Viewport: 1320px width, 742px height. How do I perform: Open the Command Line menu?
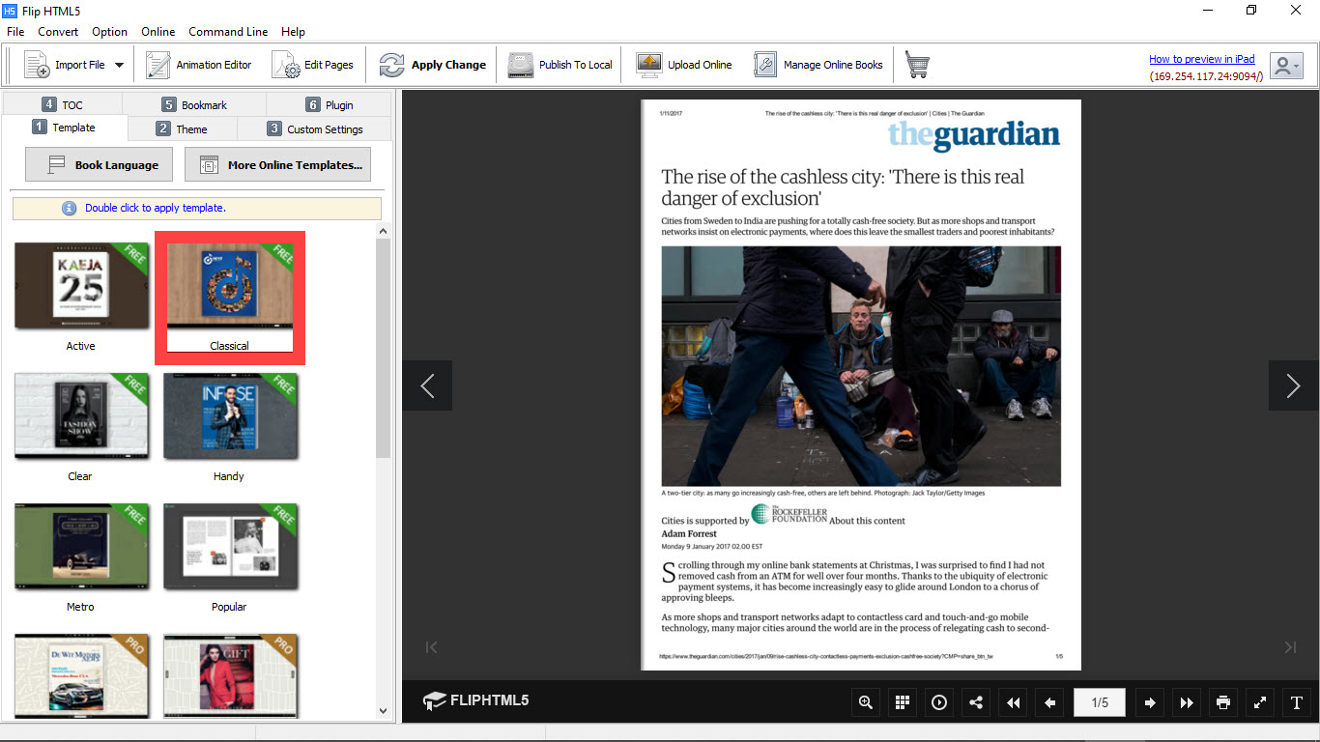point(228,32)
